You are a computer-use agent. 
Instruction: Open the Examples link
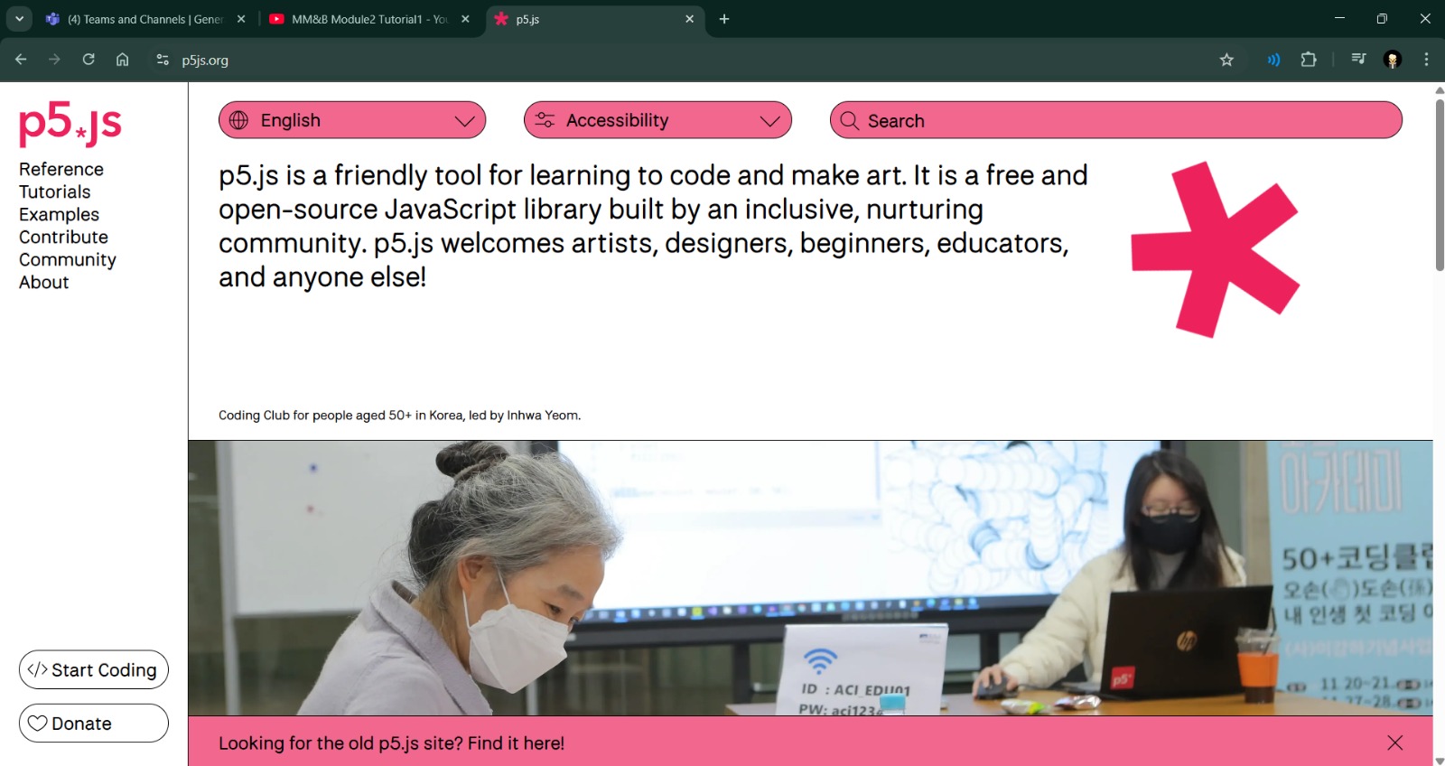(59, 214)
